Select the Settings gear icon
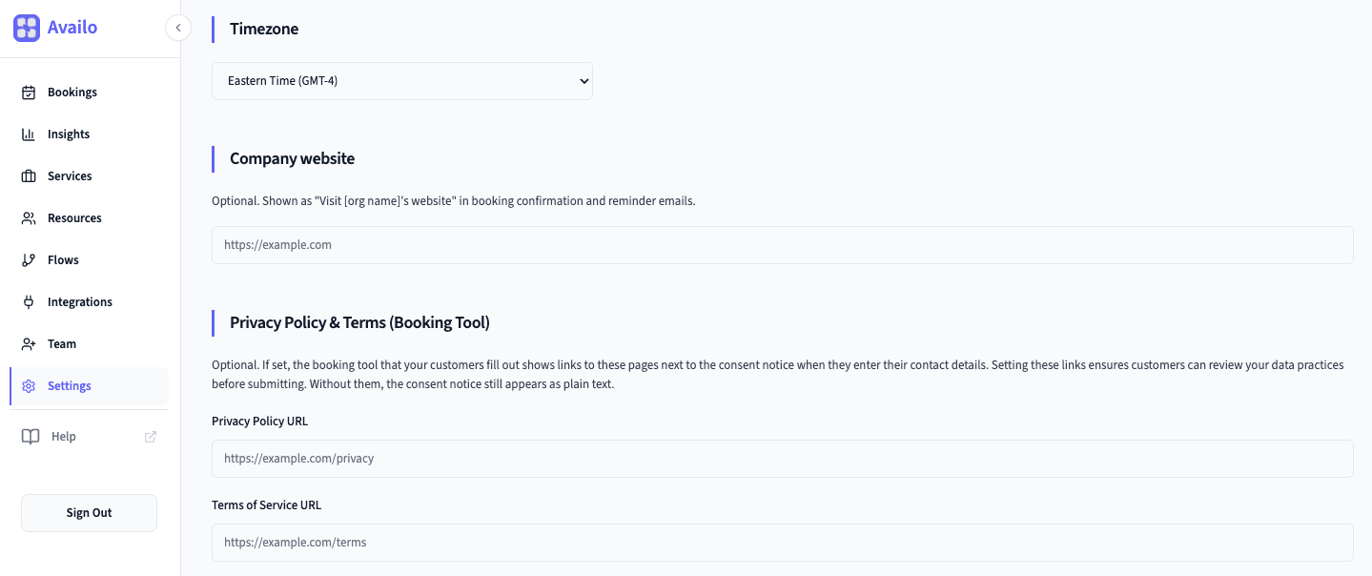This screenshot has height=576, width=1372. tap(29, 385)
